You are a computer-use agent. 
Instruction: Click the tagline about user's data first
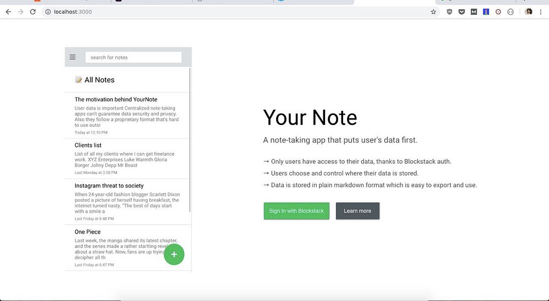[x=340, y=140]
